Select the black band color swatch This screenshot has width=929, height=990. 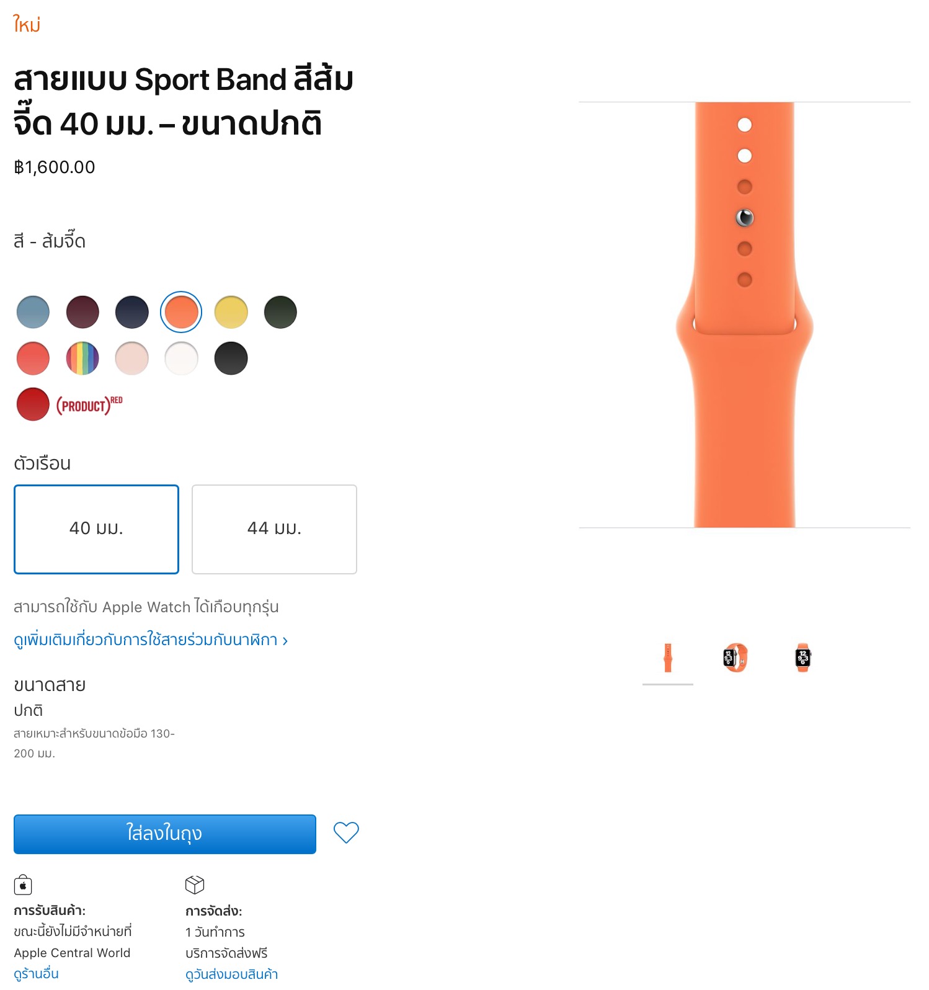click(231, 359)
